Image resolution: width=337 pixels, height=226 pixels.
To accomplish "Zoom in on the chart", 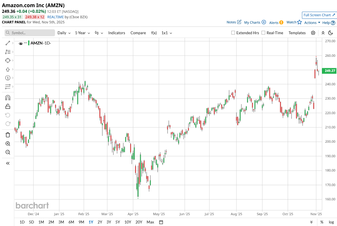I will [x=8, y=144].
